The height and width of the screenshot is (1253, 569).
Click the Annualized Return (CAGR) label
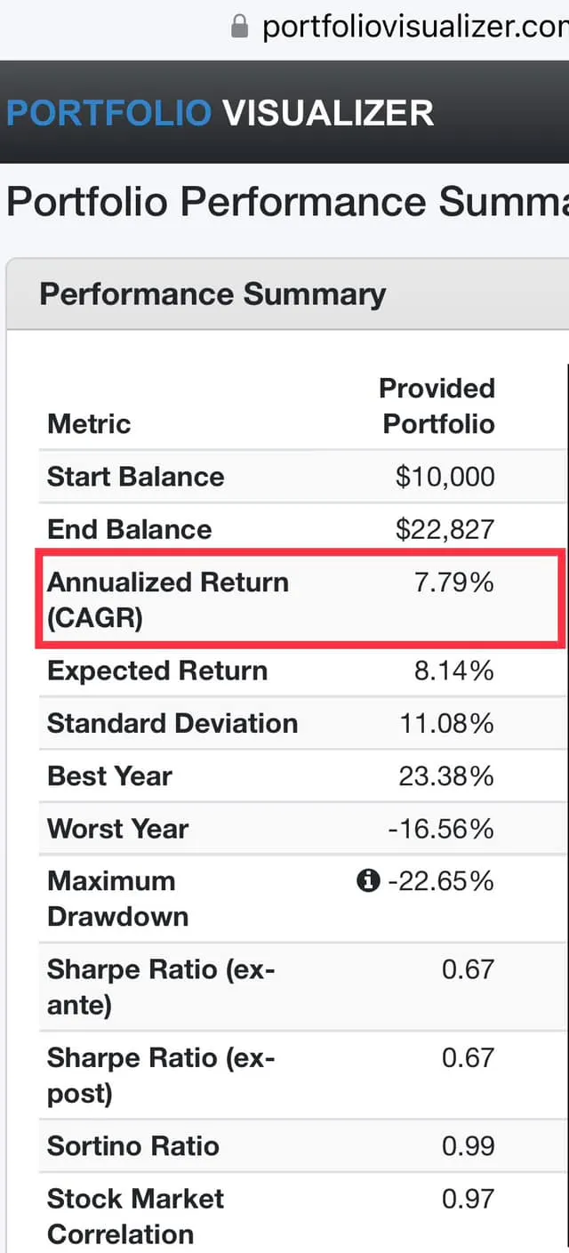coord(167,599)
